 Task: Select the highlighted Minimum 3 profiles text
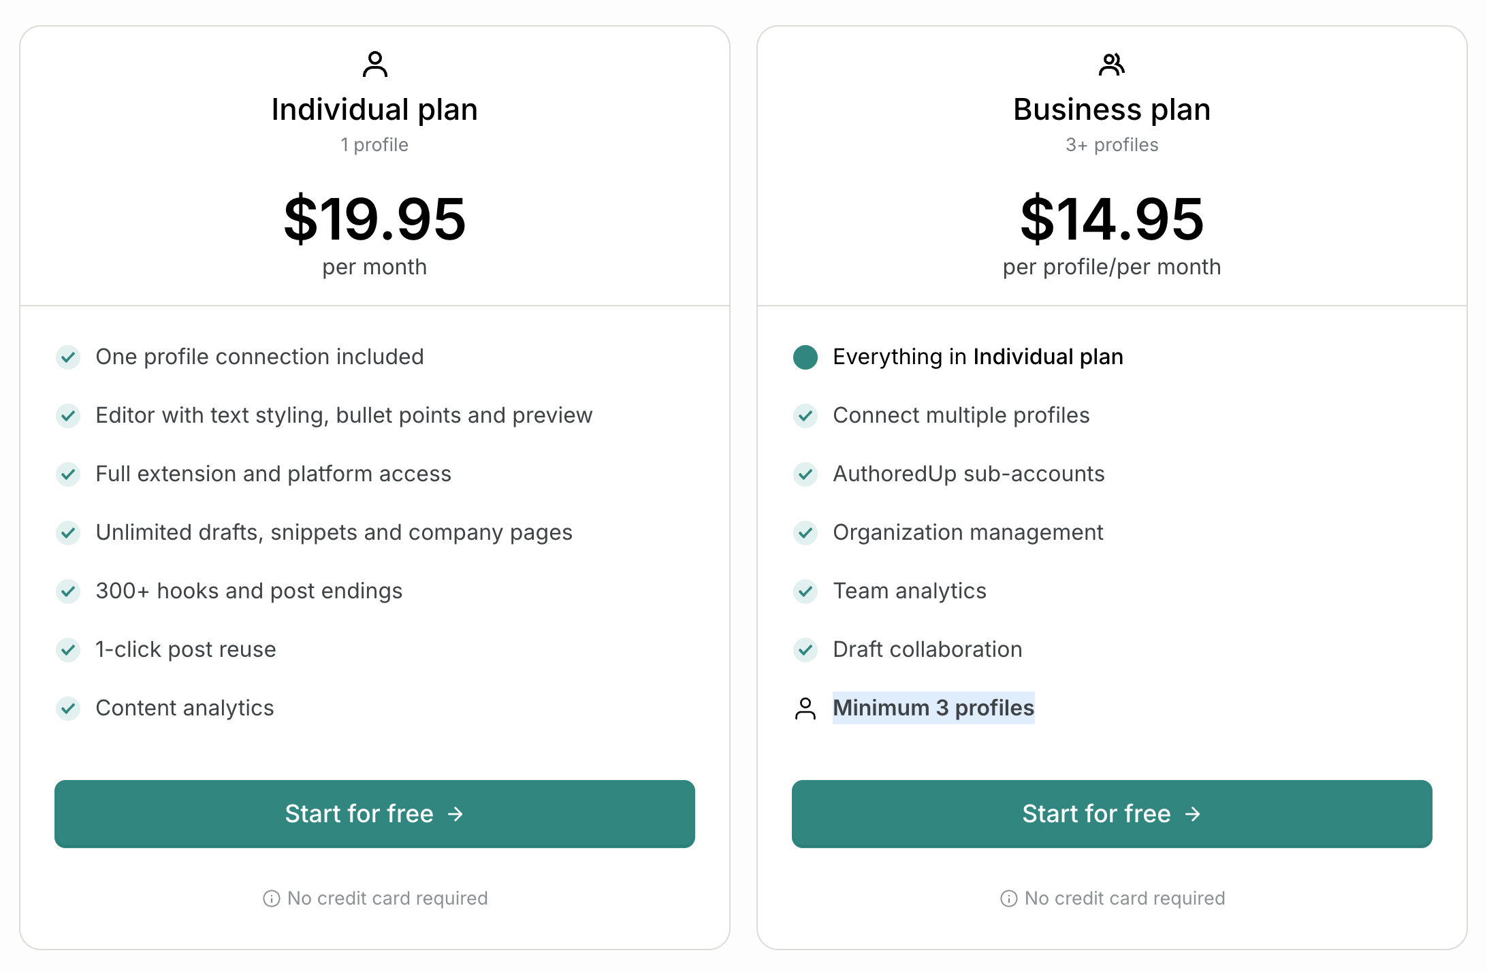[x=933, y=708]
